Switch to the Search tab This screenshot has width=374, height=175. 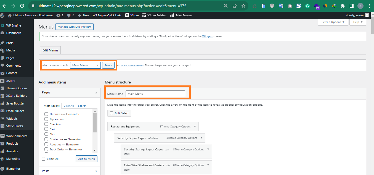pyautogui.click(x=82, y=106)
